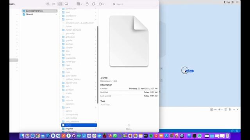Screen dimensions: 250x140
Task: Select the .pub-cache folder
Action: coord(79,76)
